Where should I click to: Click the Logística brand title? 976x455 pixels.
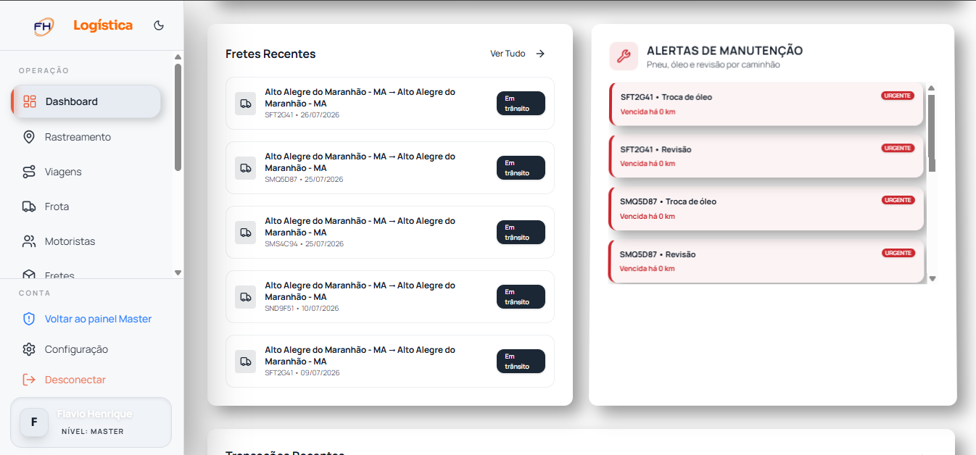point(103,25)
